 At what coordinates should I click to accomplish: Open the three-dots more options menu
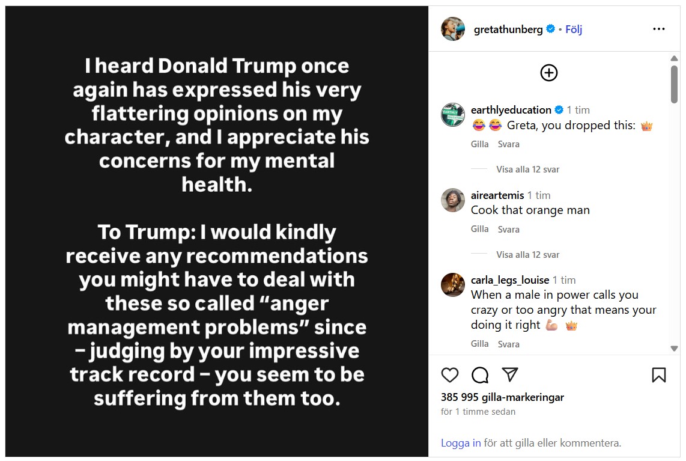659,29
